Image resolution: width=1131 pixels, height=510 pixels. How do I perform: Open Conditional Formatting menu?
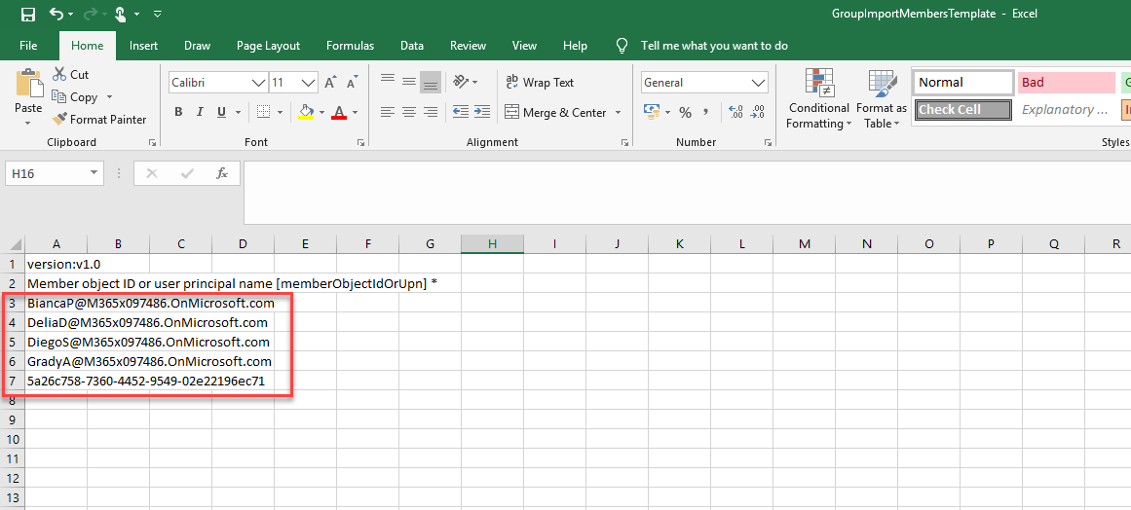(818, 99)
